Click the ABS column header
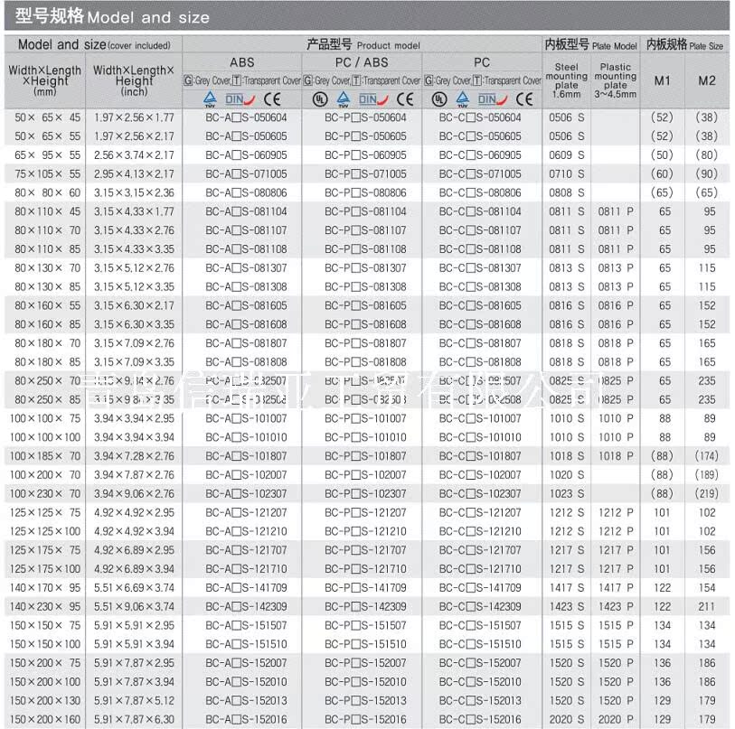The height and width of the screenshot is (729, 735). [x=242, y=62]
